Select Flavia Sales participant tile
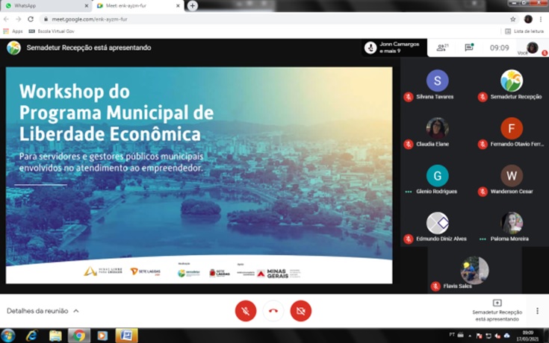 474,270
